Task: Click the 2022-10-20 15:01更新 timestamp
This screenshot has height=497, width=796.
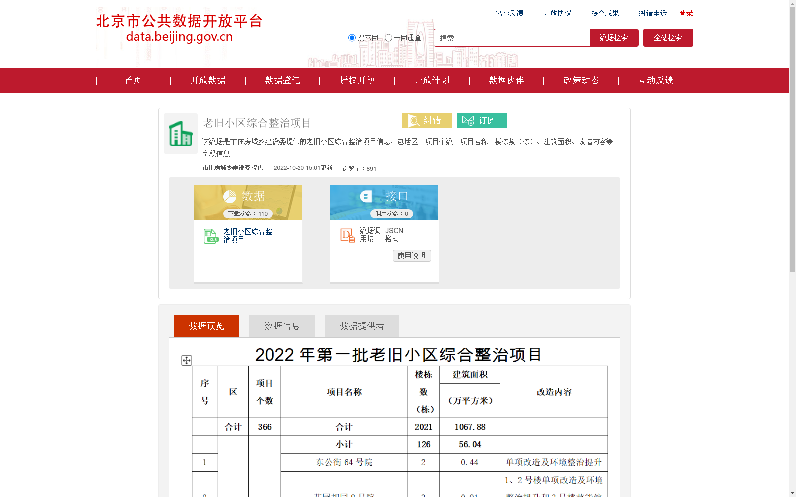Action: tap(303, 168)
